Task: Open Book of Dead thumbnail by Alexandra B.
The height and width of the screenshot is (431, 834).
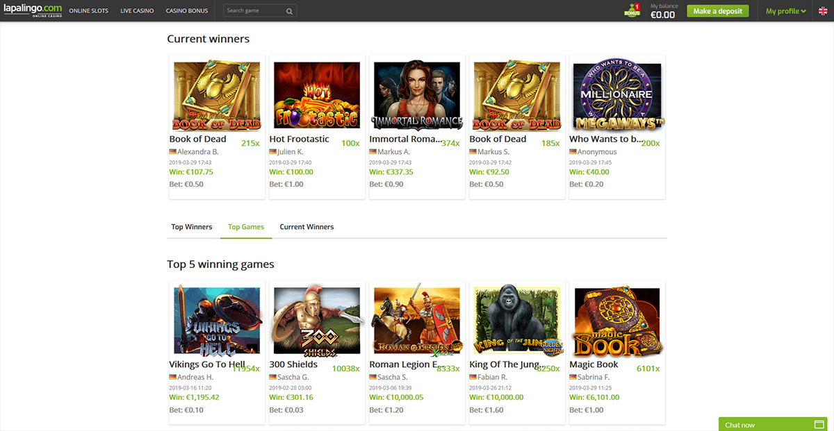Action: point(217,96)
